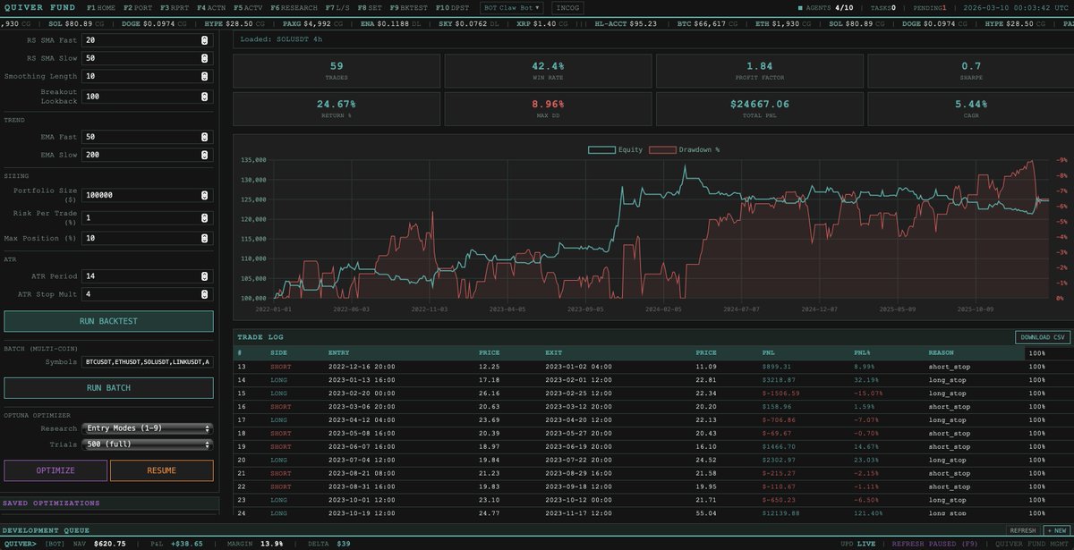The width and height of the screenshot is (1074, 550).
Task: Click the OPTIMIZE button
Action: click(x=55, y=470)
